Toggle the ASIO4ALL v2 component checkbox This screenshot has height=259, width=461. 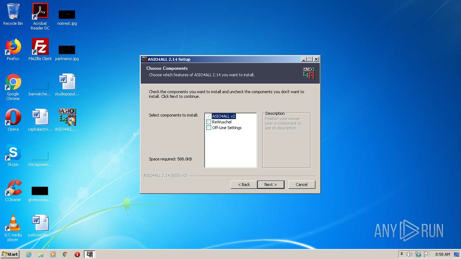point(209,116)
